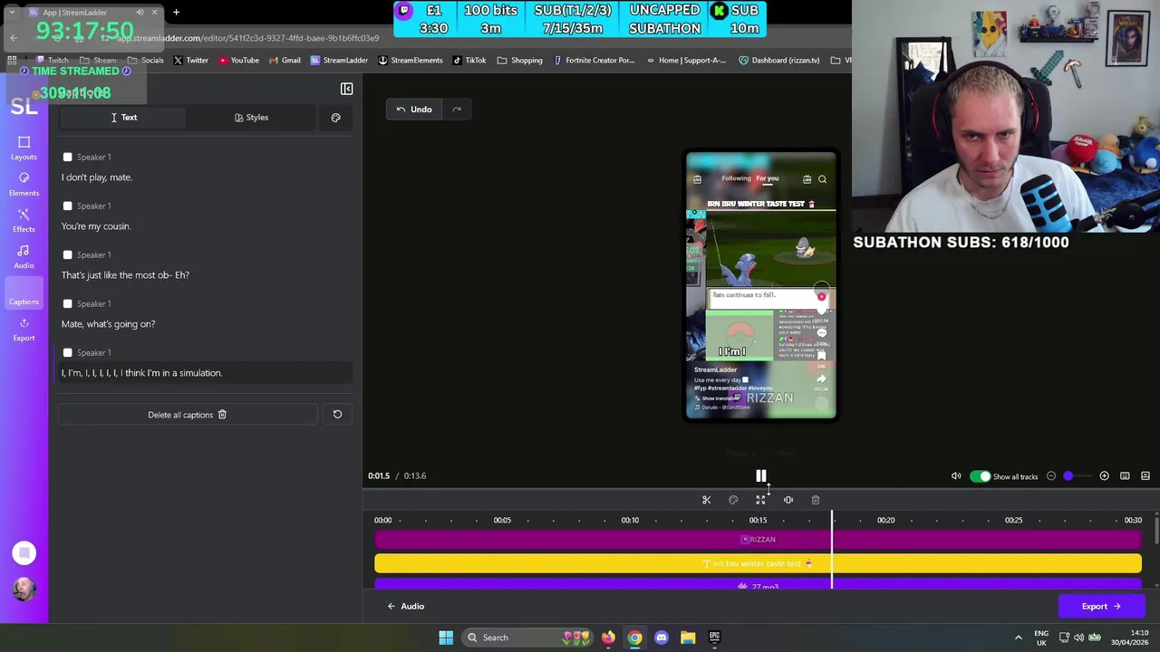Open the Export sidebar section
Screen dimensions: 1160x652
point(24,329)
